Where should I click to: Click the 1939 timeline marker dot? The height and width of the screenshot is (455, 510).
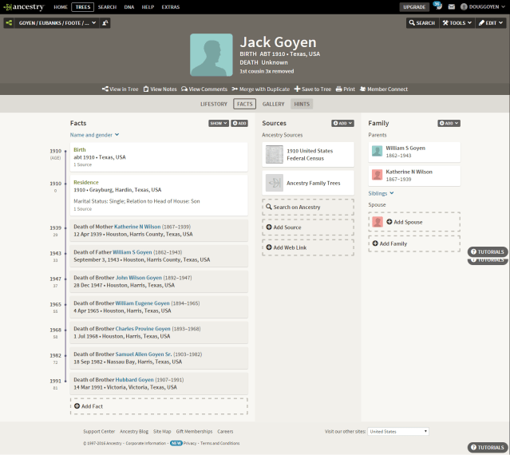click(65, 228)
